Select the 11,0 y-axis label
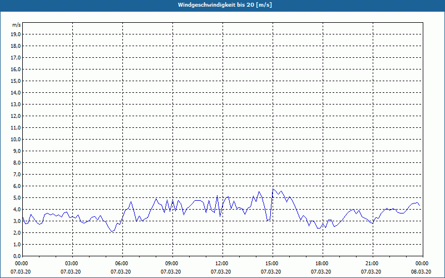The image size is (445, 278). (16, 128)
